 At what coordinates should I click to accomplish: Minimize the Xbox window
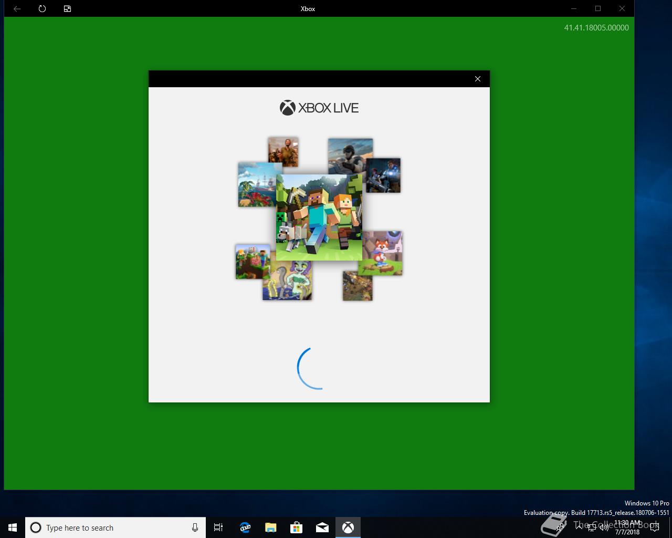574,8
